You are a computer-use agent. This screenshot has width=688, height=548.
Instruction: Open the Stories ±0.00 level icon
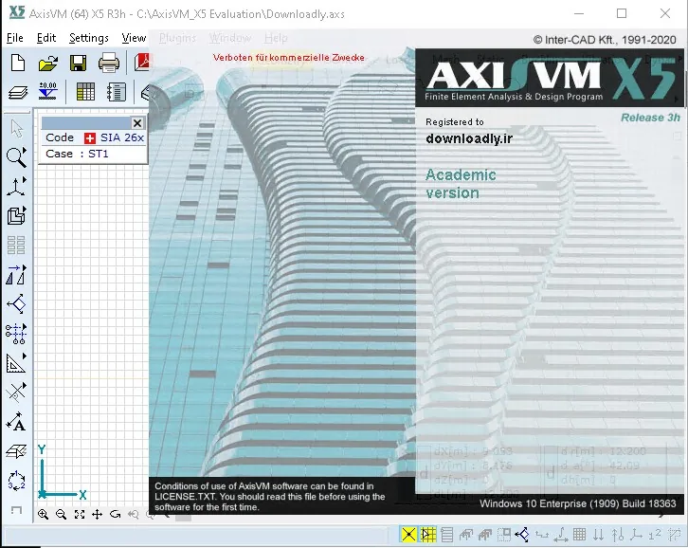click(x=47, y=91)
